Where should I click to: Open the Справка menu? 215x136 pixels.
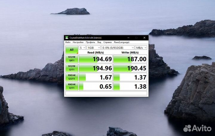[x=107, y=42]
